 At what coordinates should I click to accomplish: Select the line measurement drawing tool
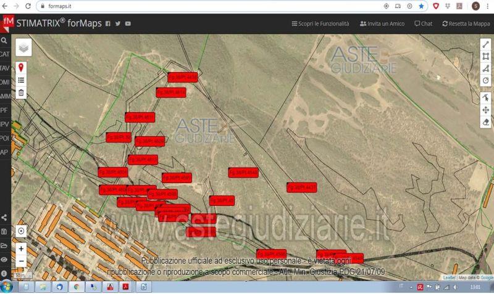[485, 44]
